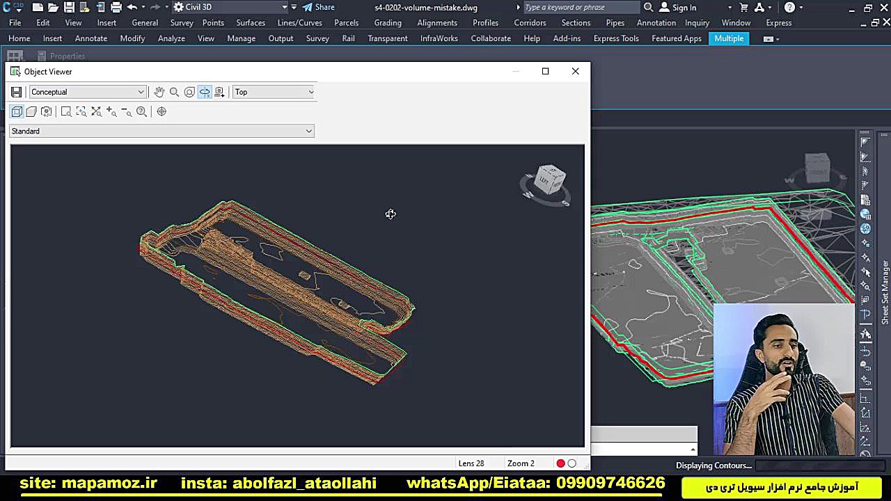This screenshot has height=501, width=891.
Task: Click the Zoom Out minus magnifier icon
Action: (126, 111)
